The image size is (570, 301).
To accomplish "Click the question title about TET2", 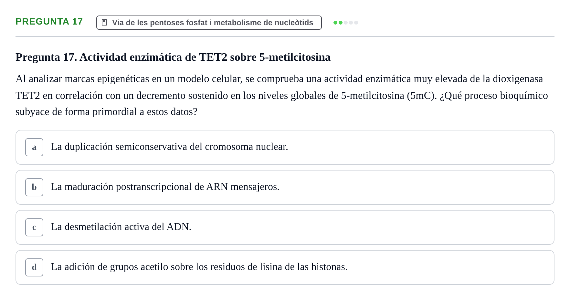I will [x=173, y=57].
